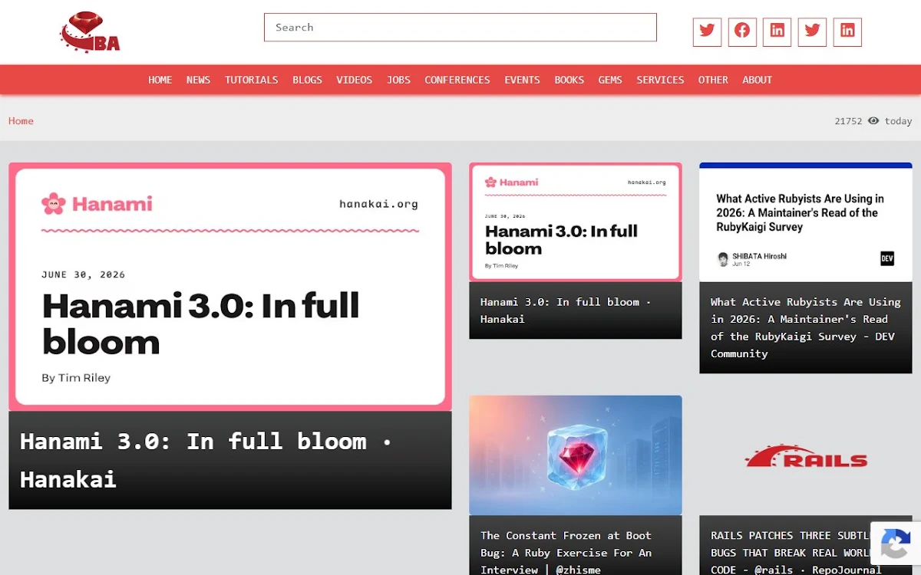Viewport: 921px width, 575px height.
Task: Open SERVICES in the navigation
Action: click(660, 80)
